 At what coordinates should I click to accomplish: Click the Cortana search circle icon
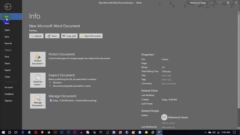pyautogui.click(x=9, y=132)
